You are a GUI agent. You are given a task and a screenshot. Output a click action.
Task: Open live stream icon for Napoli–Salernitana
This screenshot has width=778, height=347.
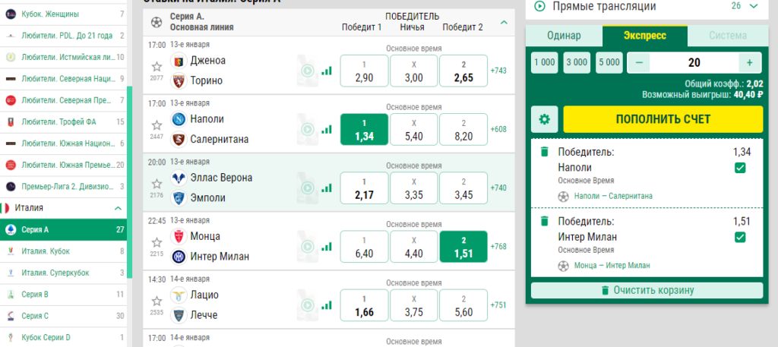coord(308,129)
